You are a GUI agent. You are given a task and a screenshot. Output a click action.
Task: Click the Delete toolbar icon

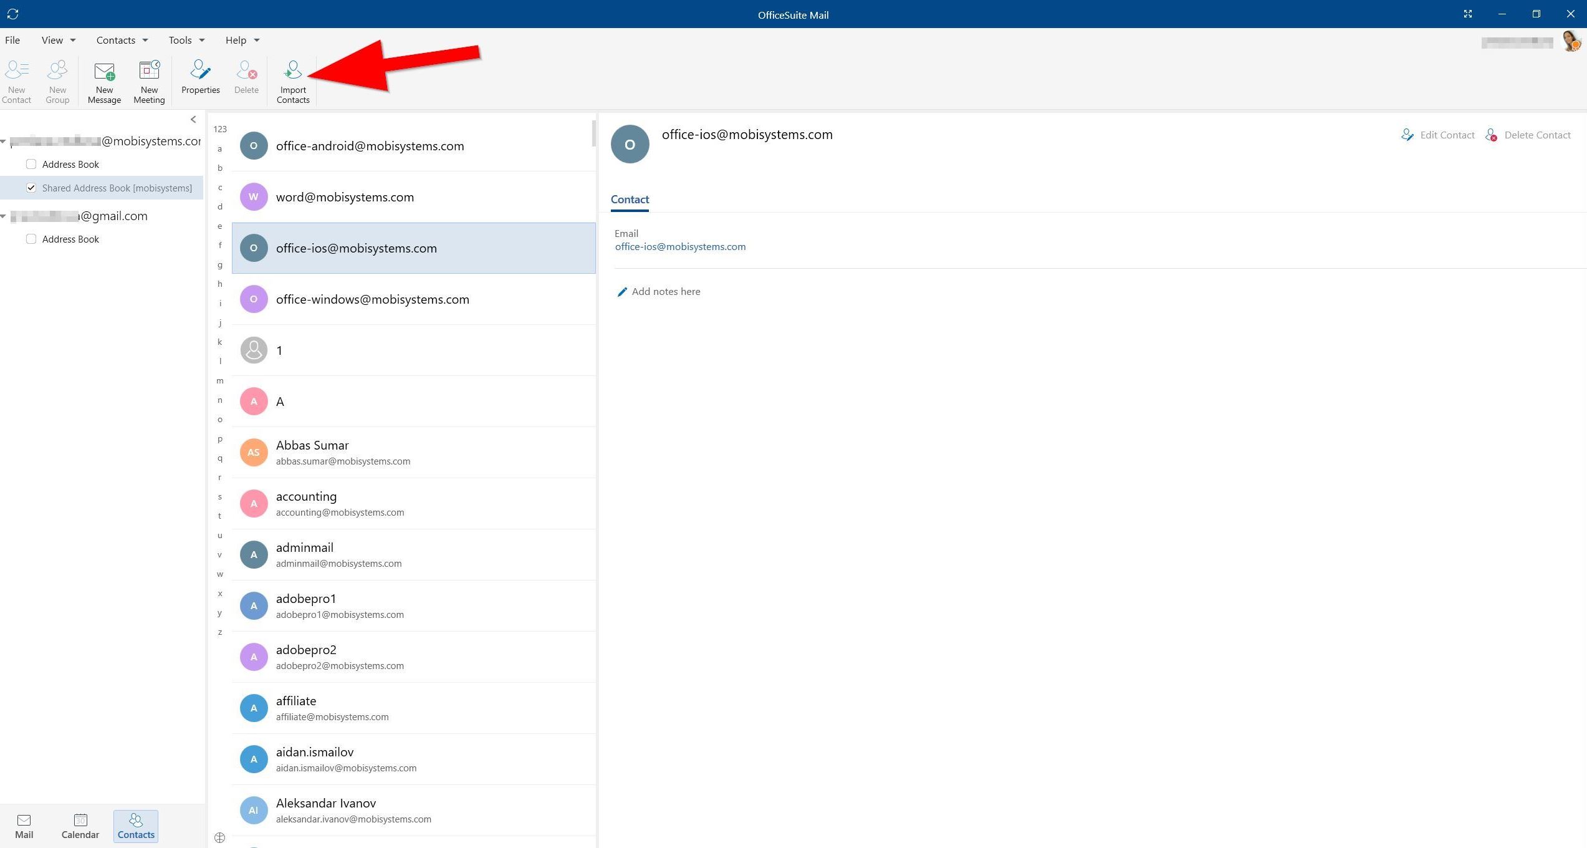(247, 70)
